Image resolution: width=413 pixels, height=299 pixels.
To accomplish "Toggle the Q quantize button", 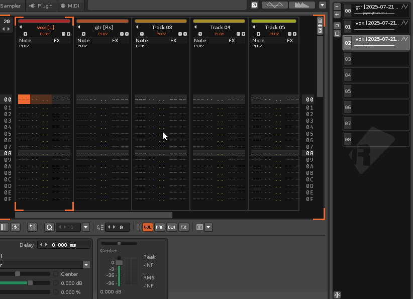I will [x=49, y=227].
